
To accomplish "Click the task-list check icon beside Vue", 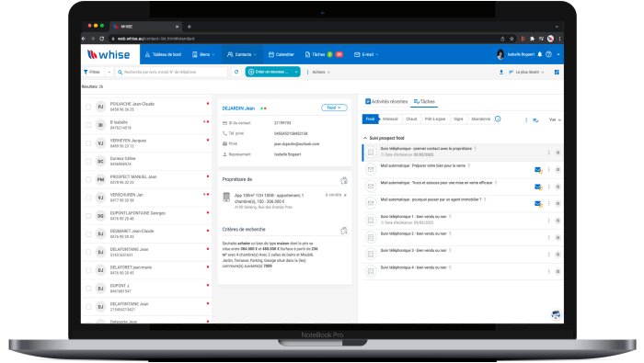I will pyautogui.click(x=535, y=119).
